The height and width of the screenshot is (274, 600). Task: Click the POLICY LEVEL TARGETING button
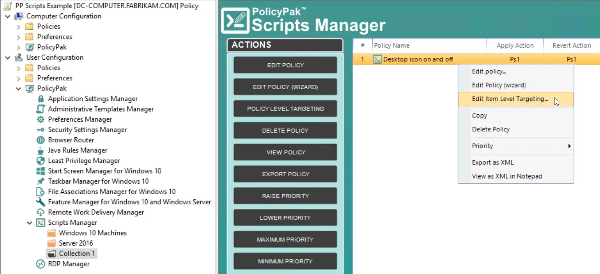coord(286,109)
